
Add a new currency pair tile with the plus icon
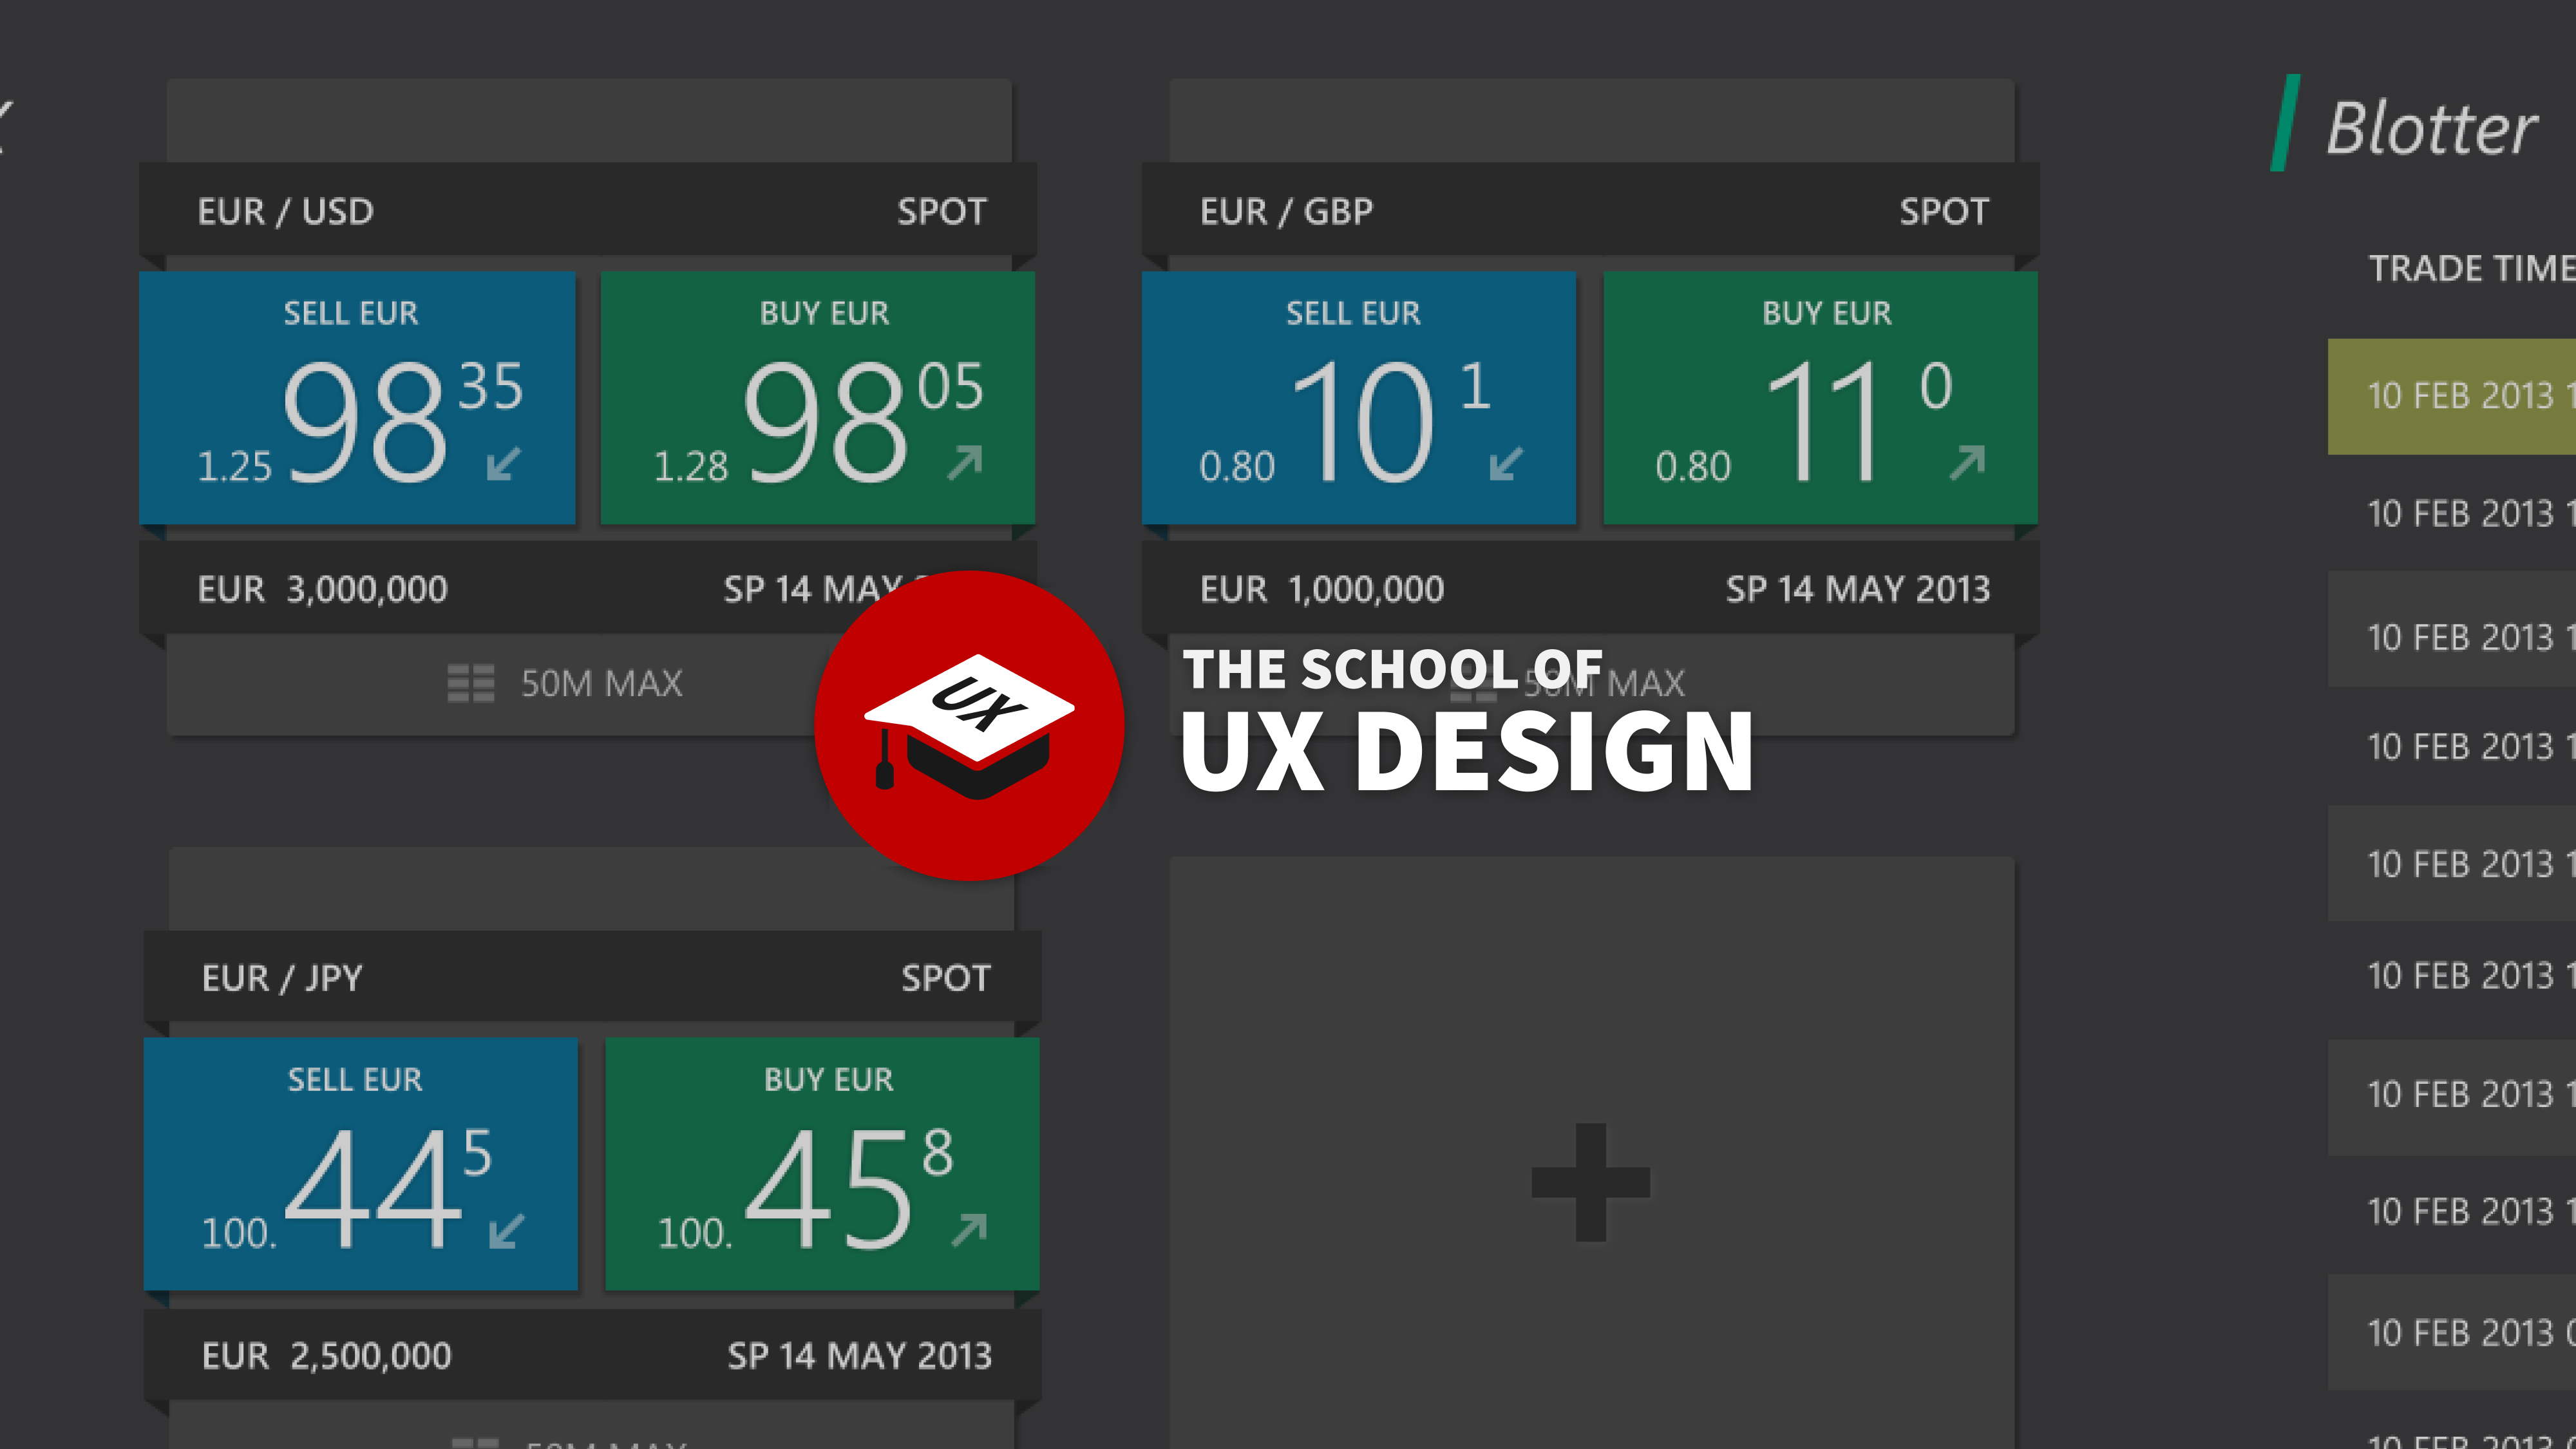pyautogui.click(x=1591, y=1182)
